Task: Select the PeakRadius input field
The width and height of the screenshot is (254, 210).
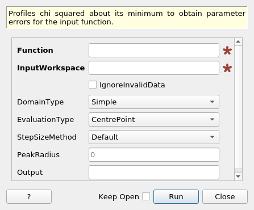Action: [154, 155]
